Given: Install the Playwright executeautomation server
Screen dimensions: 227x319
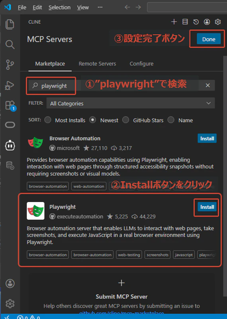Looking at the screenshot, I should [x=207, y=207].
